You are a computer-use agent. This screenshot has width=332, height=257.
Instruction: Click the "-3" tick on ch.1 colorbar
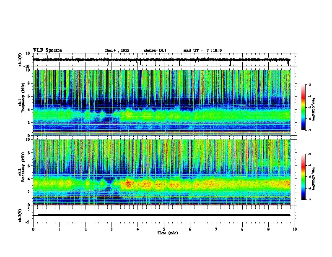[309, 84]
